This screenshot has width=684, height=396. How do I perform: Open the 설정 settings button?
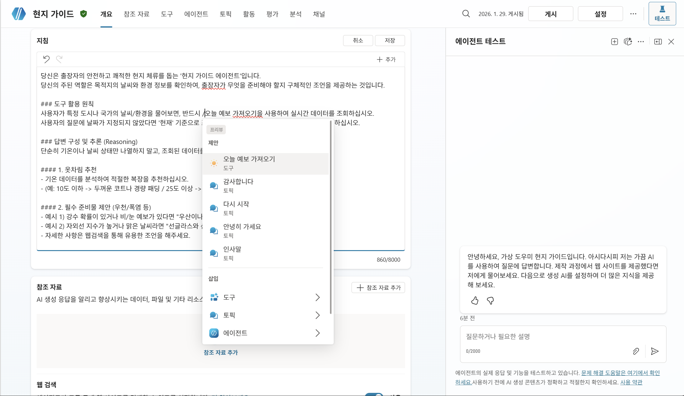point(600,14)
